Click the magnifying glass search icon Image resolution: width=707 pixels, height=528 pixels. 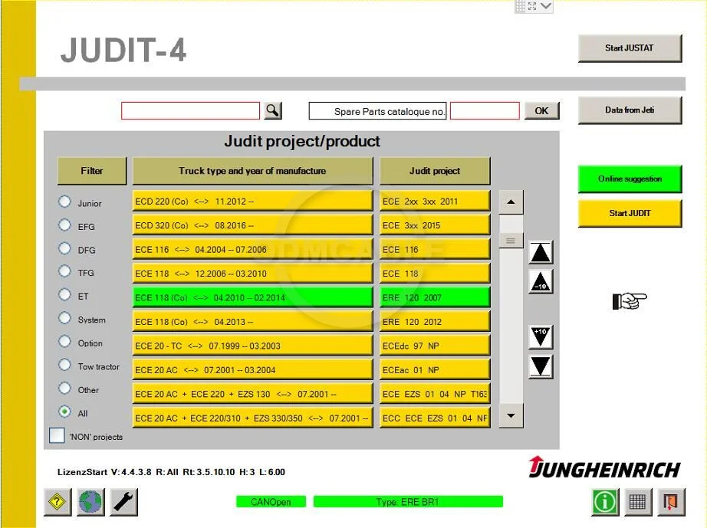point(273,110)
